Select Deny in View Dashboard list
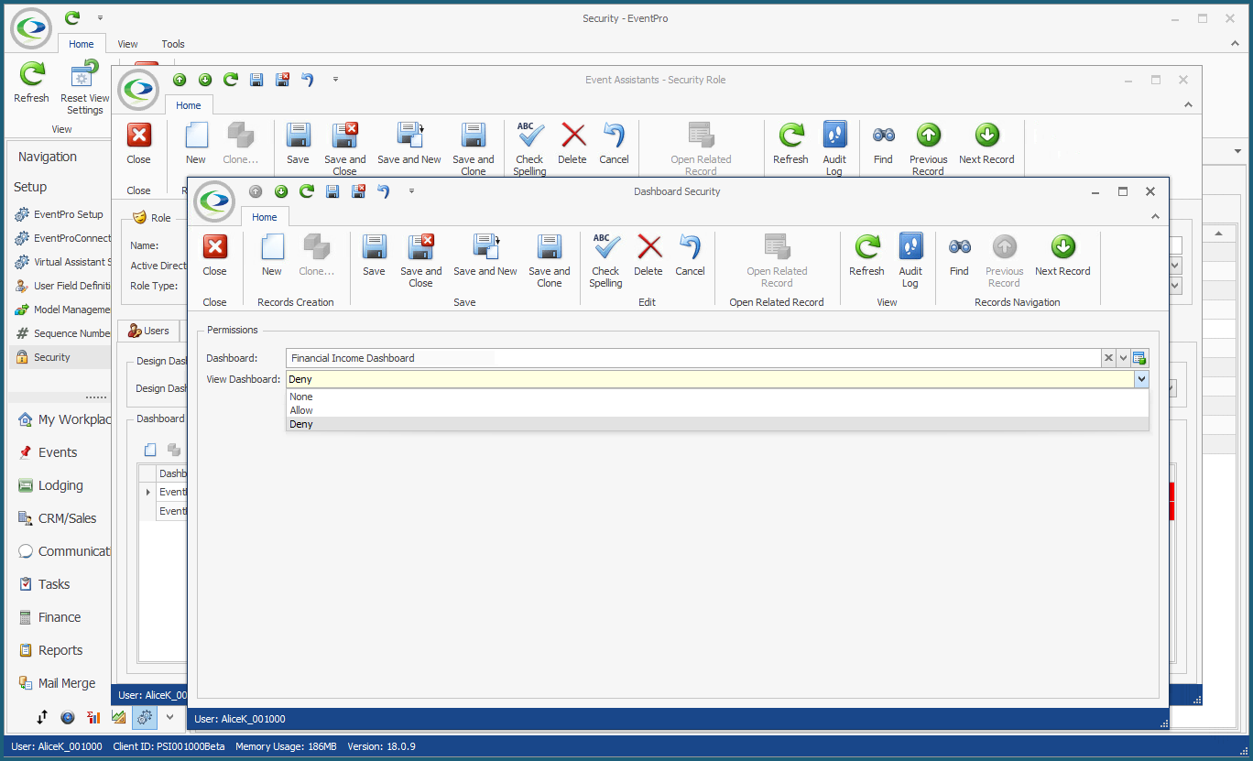This screenshot has width=1253, height=761. pos(717,424)
